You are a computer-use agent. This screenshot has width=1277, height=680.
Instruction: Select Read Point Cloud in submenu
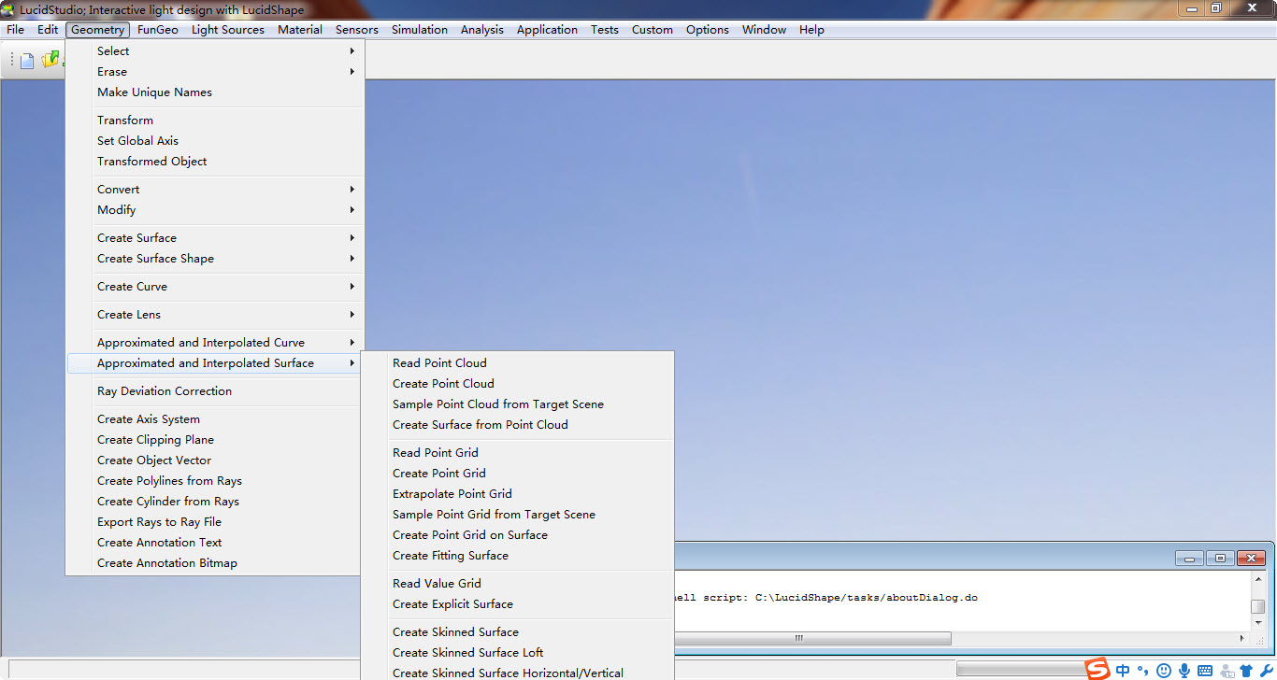pyautogui.click(x=517, y=363)
